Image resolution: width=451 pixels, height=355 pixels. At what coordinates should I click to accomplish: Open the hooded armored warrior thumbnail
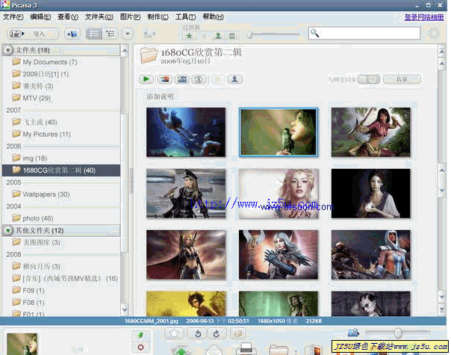[371, 255]
